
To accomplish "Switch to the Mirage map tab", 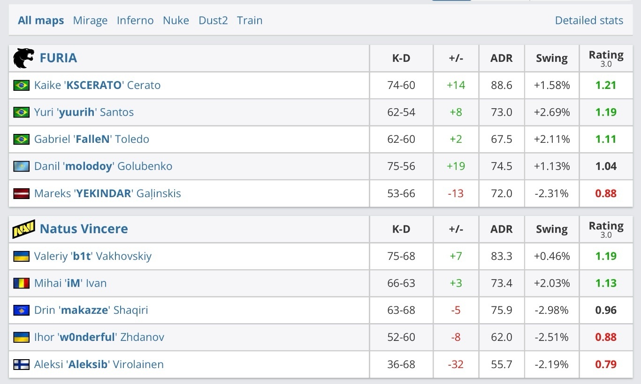I will click(x=90, y=21).
